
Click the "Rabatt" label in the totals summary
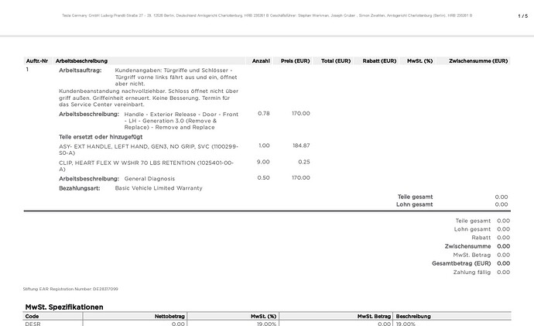click(x=481, y=238)
